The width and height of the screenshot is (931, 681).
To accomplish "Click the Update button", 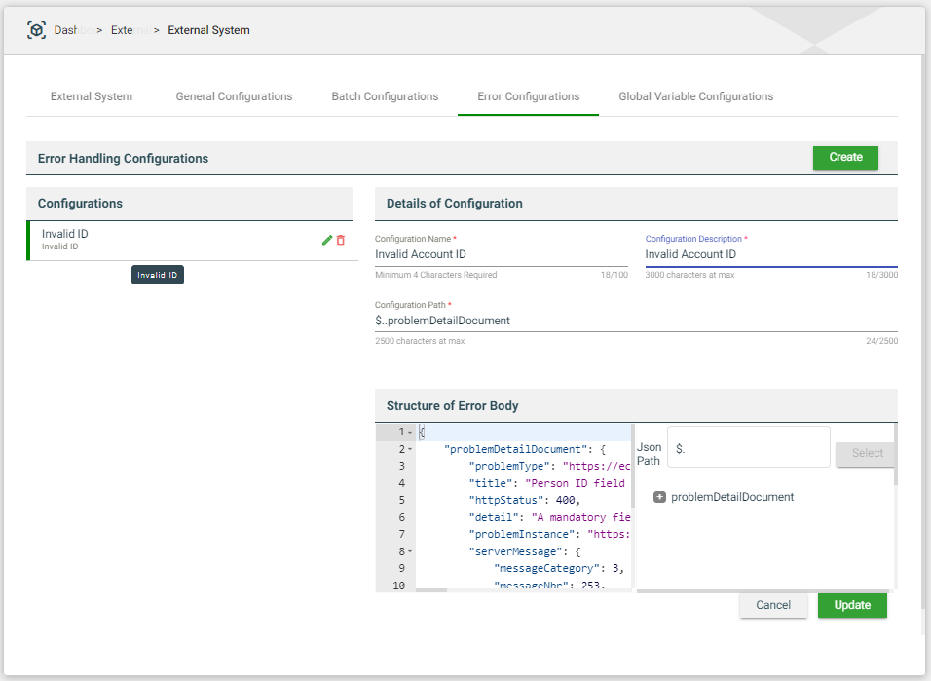I will click(851, 605).
